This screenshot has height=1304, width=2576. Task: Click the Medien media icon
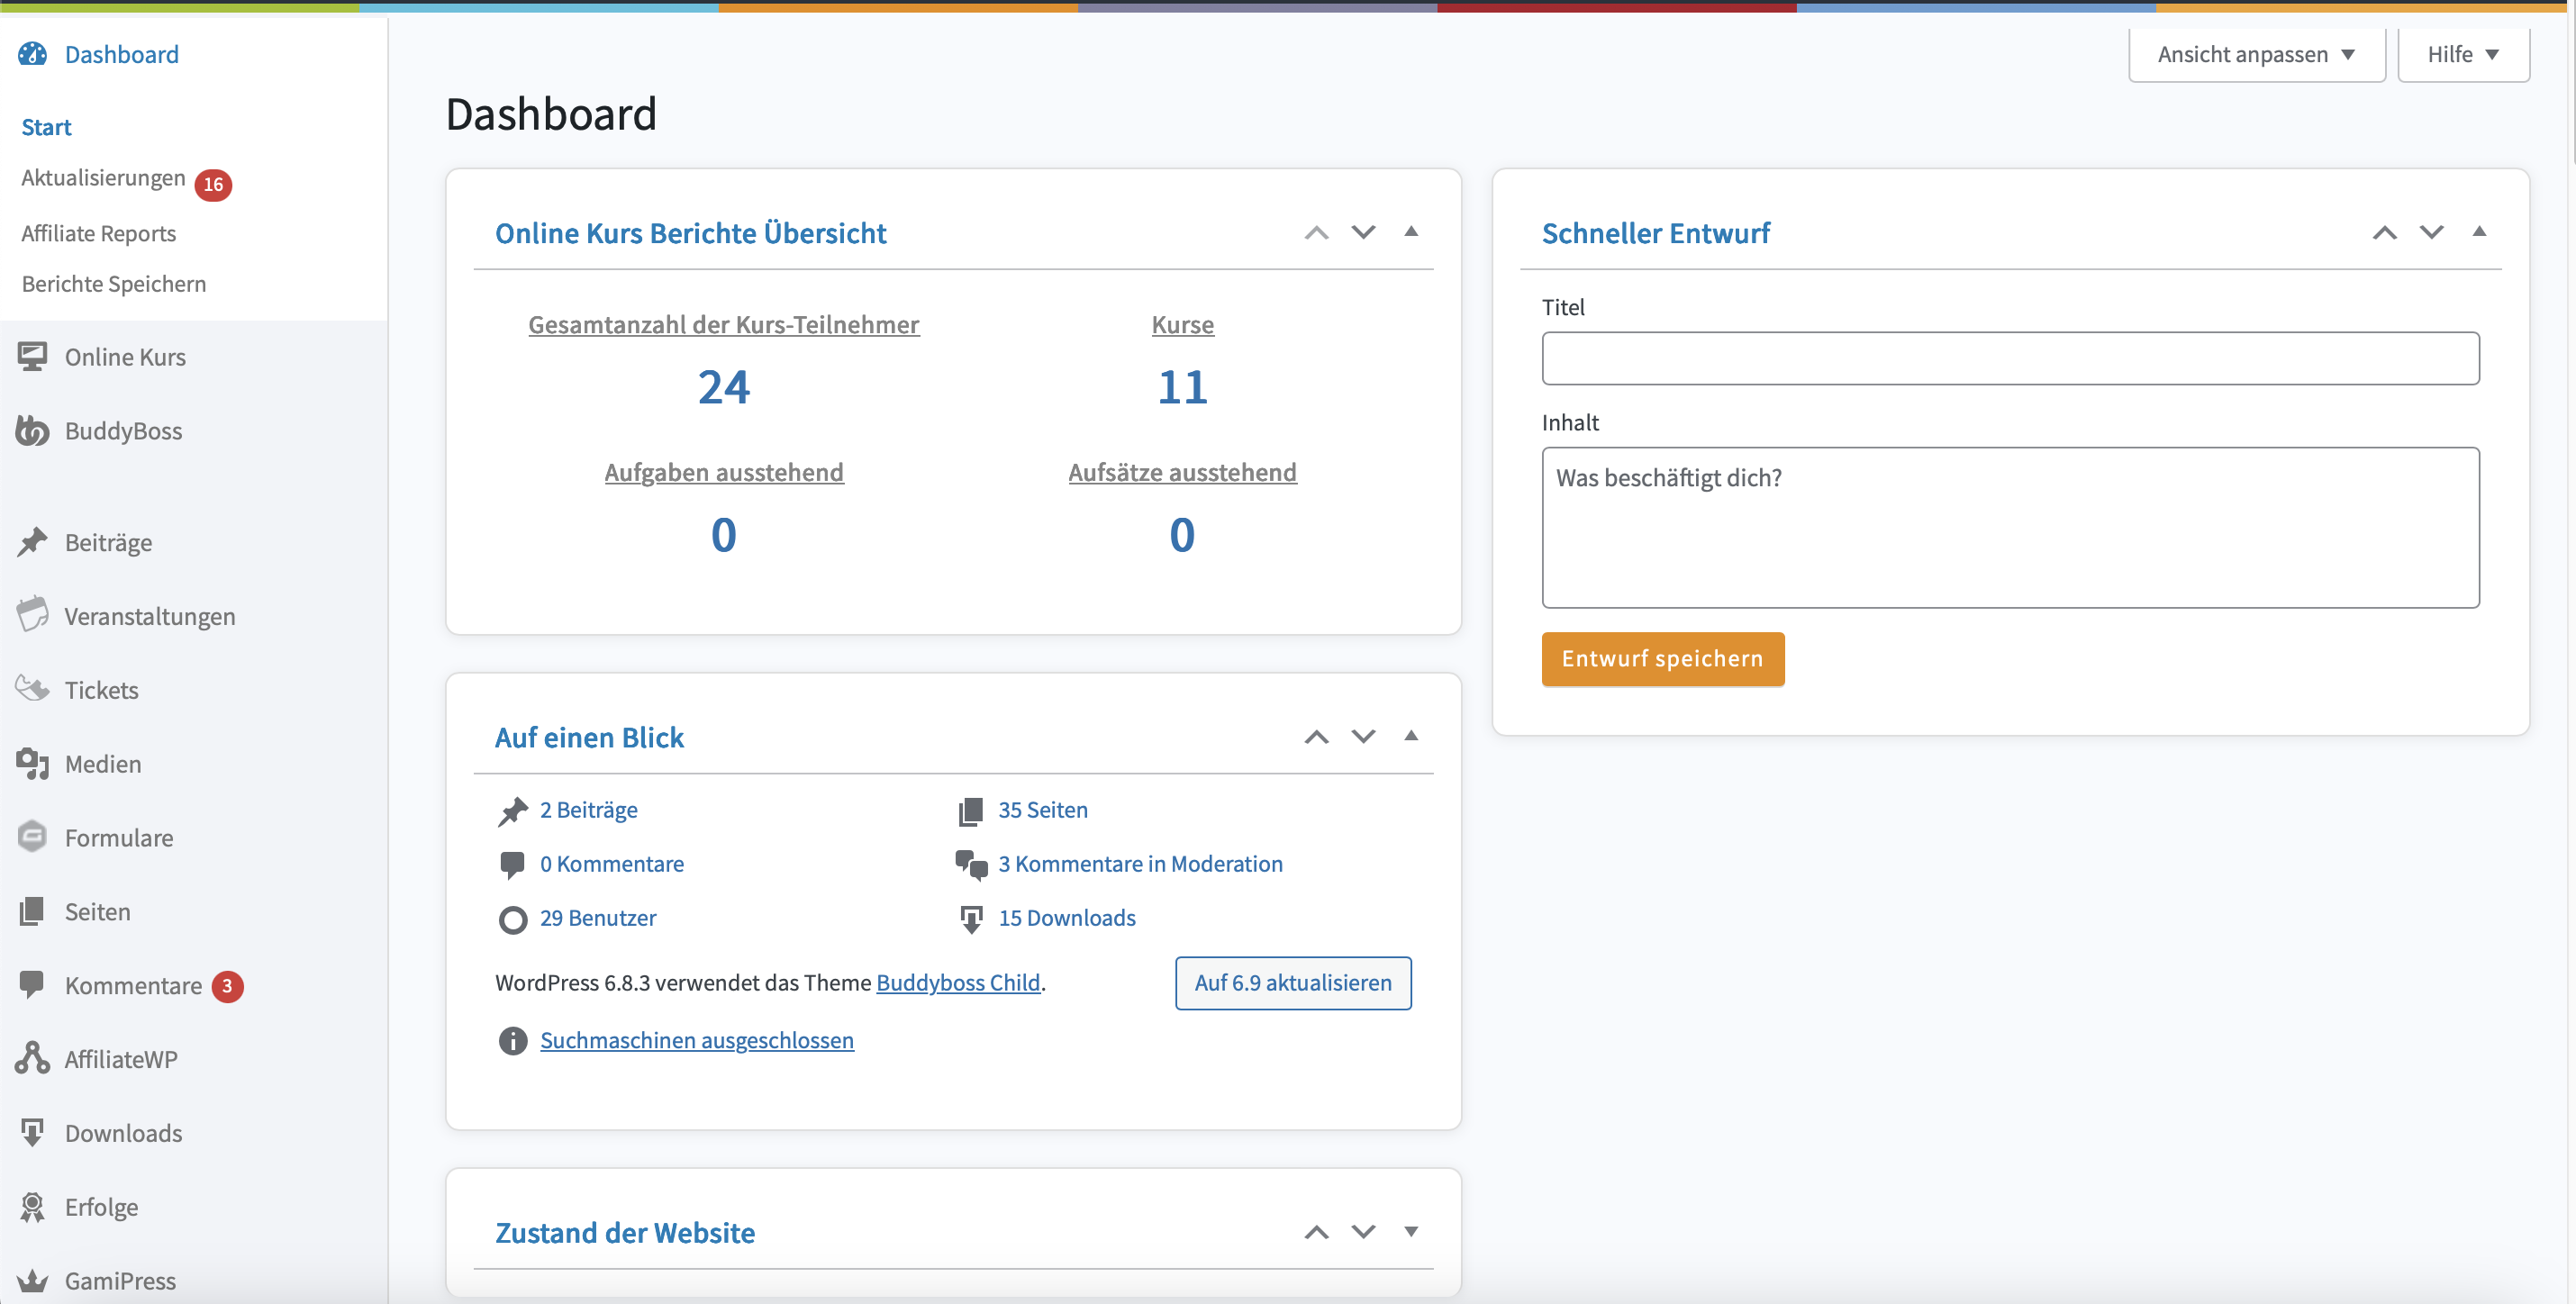[32, 763]
